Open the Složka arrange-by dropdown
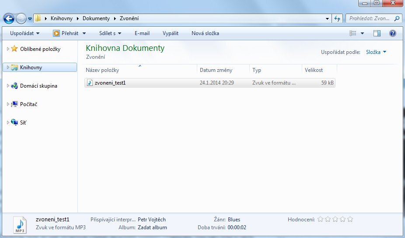The width and height of the screenshot is (405, 238). [x=376, y=52]
